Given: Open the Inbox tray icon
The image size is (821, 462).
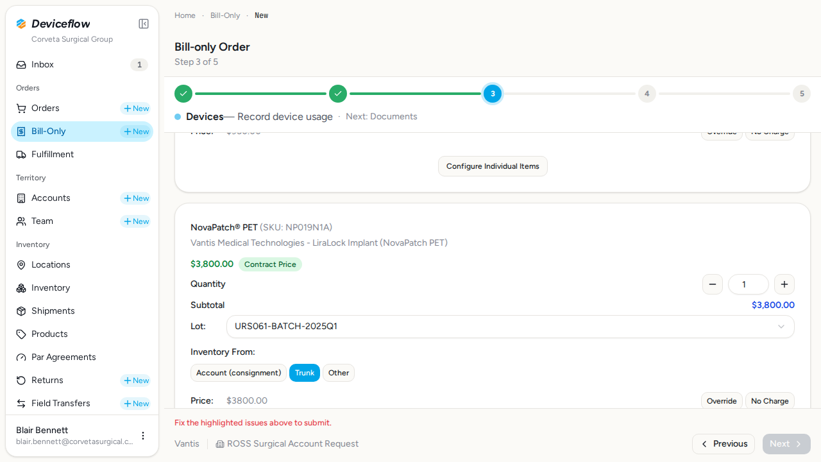Looking at the screenshot, I should pos(21,65).
